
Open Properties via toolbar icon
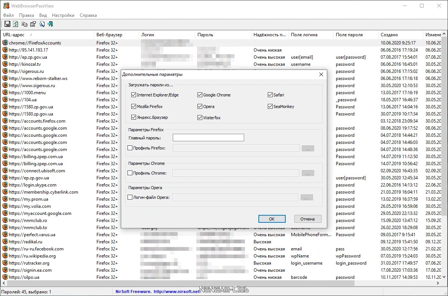coord(33,24)
